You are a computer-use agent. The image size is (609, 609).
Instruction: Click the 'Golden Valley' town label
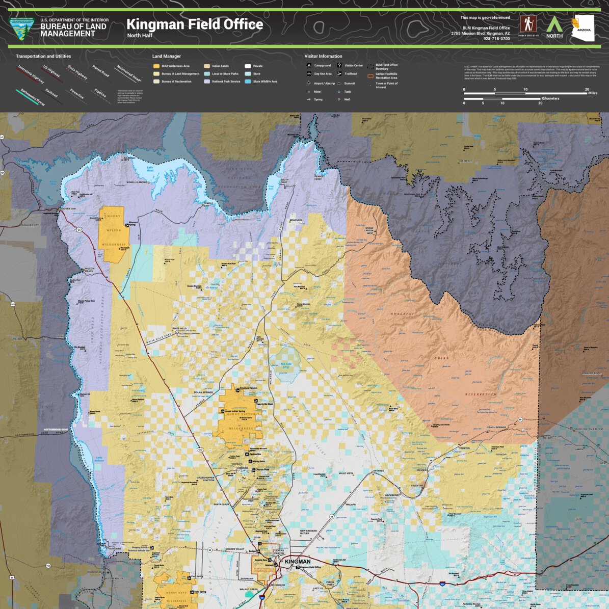tap(234, 549)
